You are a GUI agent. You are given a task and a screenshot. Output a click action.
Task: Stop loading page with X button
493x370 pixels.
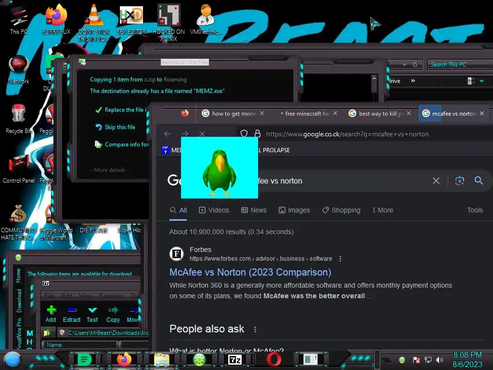click(x=202, y=134)
